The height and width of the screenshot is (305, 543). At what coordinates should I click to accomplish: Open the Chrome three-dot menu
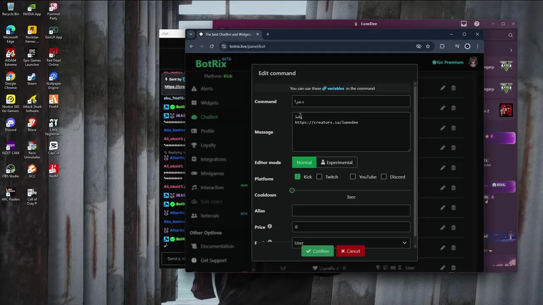[477, 46]
